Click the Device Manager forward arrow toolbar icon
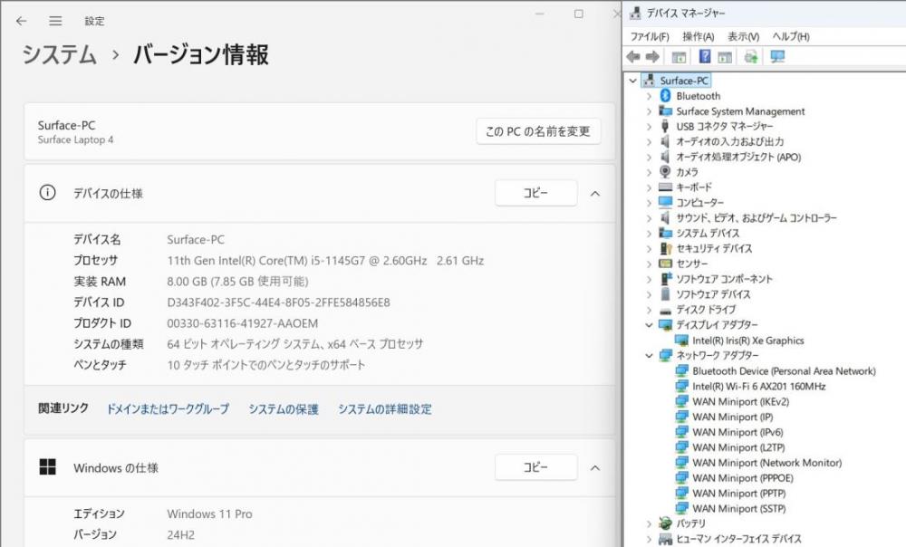Viewport: 906px width, 547px height. click(652, 57)
